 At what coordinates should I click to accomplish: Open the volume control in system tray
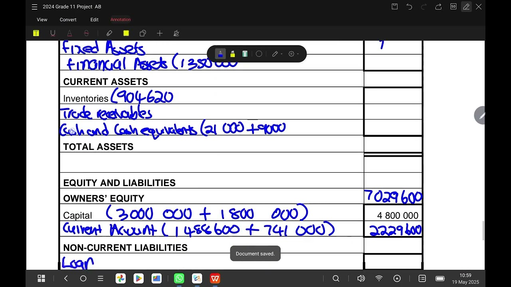361,279
